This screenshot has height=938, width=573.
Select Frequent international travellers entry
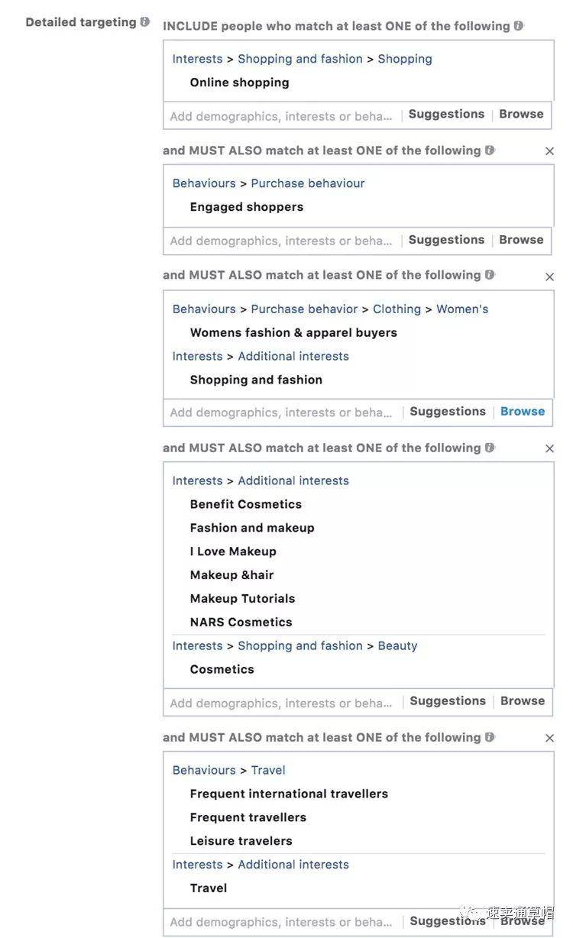(289, 794)
